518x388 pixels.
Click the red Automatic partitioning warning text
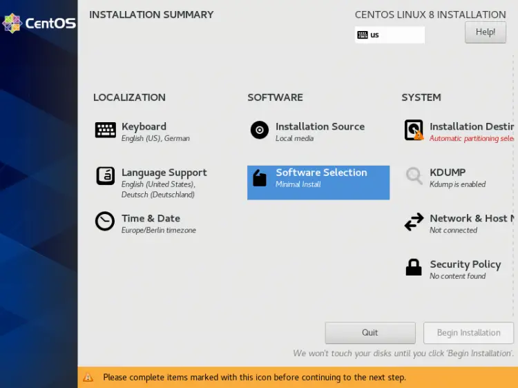472,138
